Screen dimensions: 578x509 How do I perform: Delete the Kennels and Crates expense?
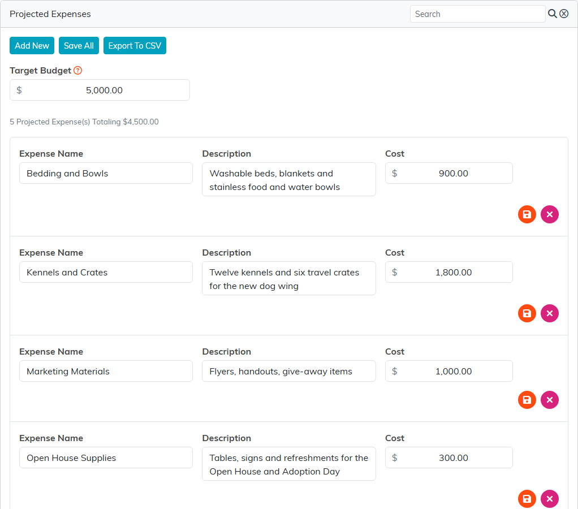(x=550, y=313)
